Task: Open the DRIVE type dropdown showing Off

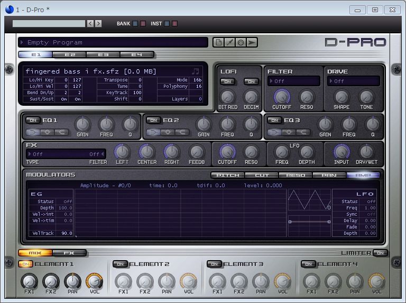Action: click(x=354, y=81)
